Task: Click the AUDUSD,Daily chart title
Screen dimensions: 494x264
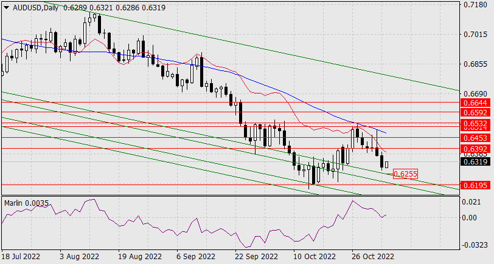Action: point(35,5)
